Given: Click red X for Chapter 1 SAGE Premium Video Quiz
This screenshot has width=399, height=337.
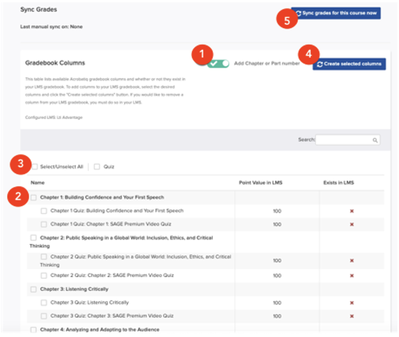Looking at the screenshot, I should point(352,224).
